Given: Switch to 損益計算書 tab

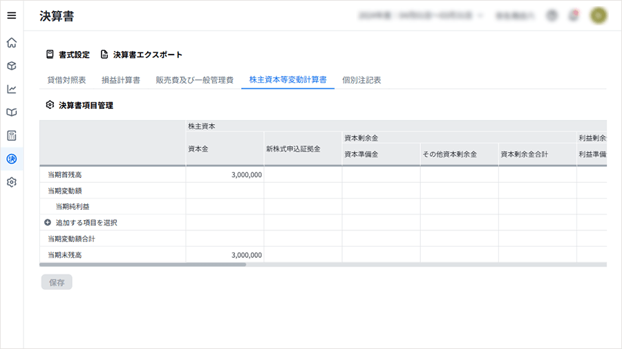Looking at the screenshot, I should (x=120, y=80).
